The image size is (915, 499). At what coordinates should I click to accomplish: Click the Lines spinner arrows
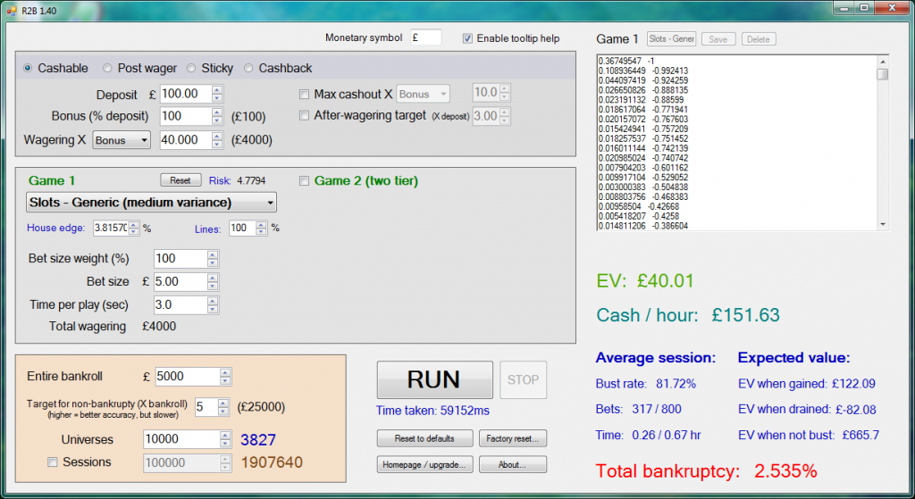[261, 228]
